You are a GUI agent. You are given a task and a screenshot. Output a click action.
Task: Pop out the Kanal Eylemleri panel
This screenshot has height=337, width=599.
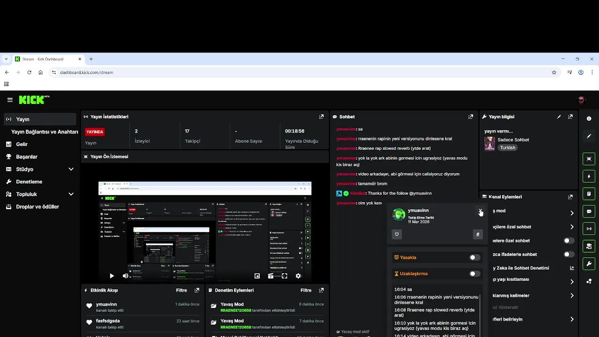coord(570,197)
